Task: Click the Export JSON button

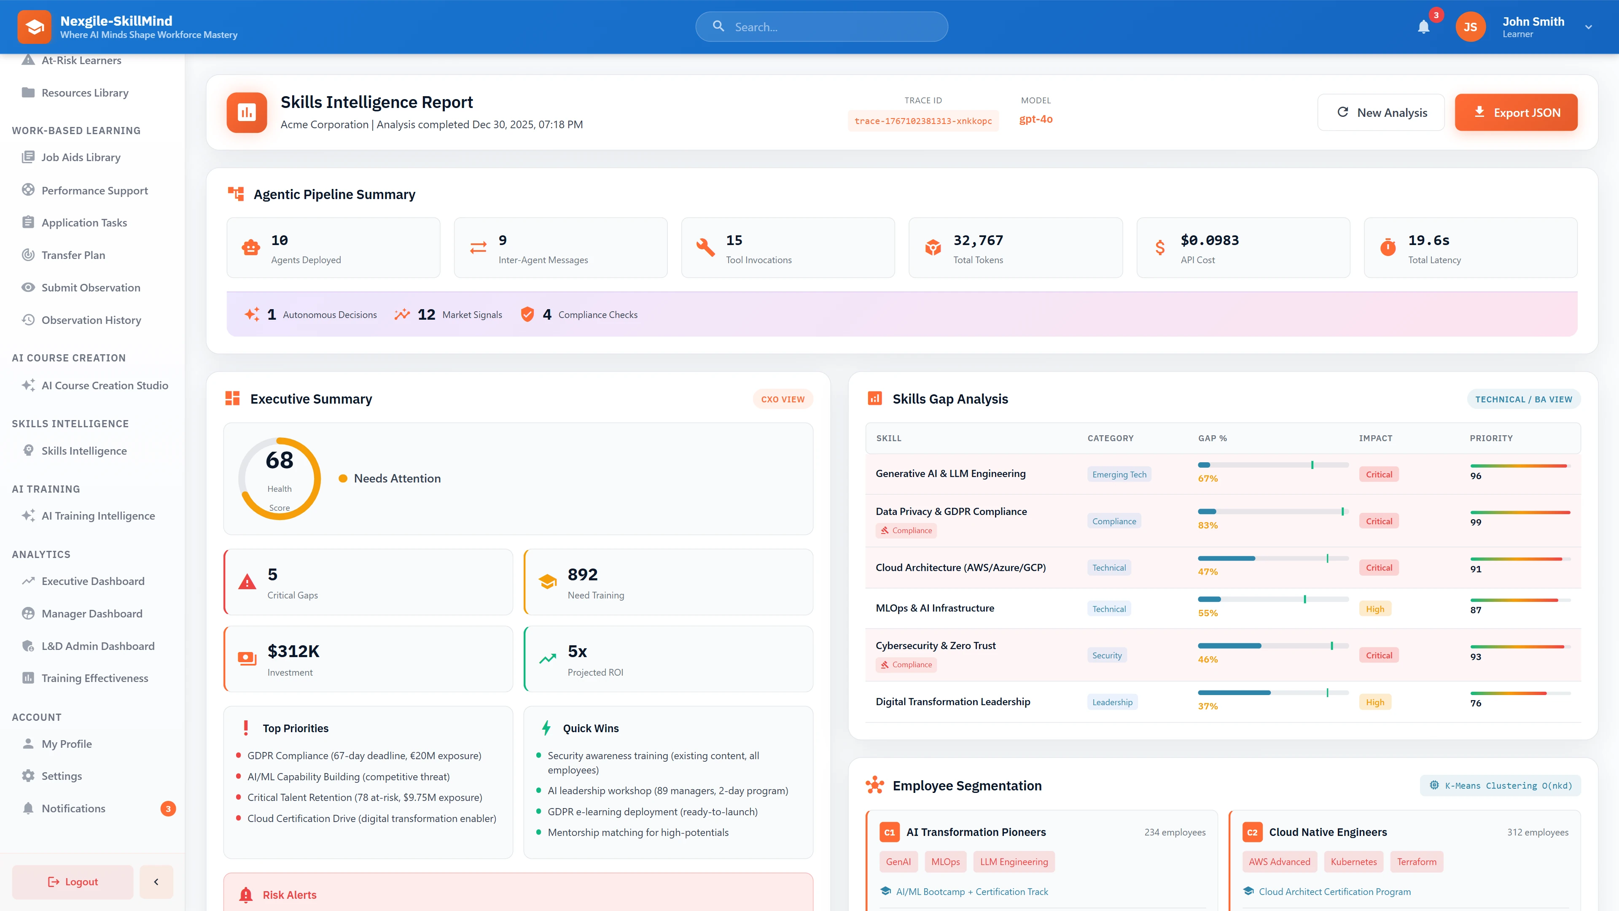Action: (1516, 112)
